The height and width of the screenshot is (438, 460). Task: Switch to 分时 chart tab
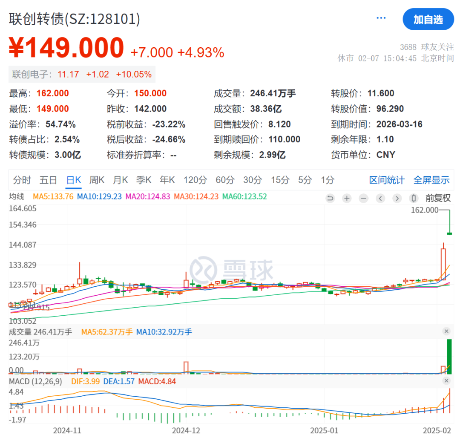tap(22, 180)
